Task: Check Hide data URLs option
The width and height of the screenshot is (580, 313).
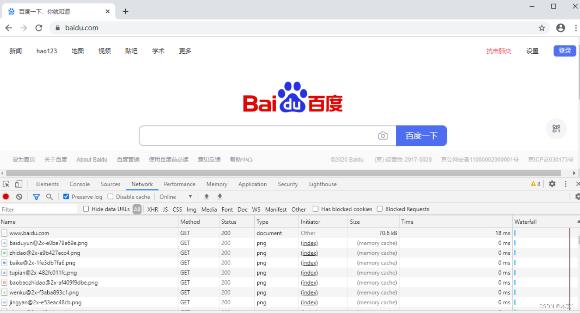Action: click(86, 209)
